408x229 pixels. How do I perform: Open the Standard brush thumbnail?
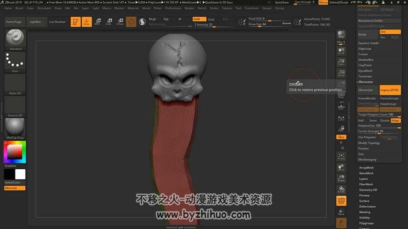[15, 40]
